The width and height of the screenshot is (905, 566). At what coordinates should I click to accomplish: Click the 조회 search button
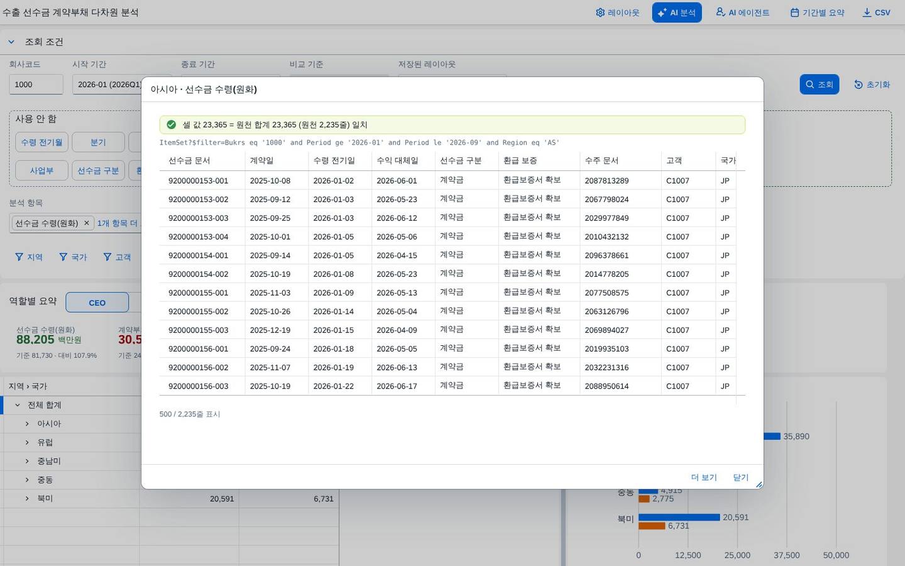(819, 84)
